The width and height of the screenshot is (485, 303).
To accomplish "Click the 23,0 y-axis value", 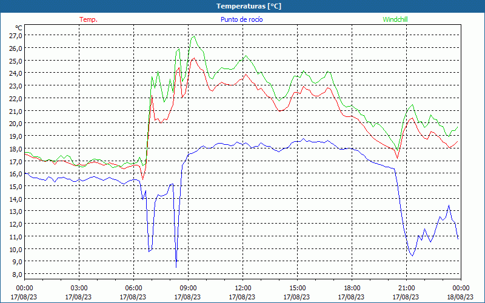I will (x=16, y=86).
